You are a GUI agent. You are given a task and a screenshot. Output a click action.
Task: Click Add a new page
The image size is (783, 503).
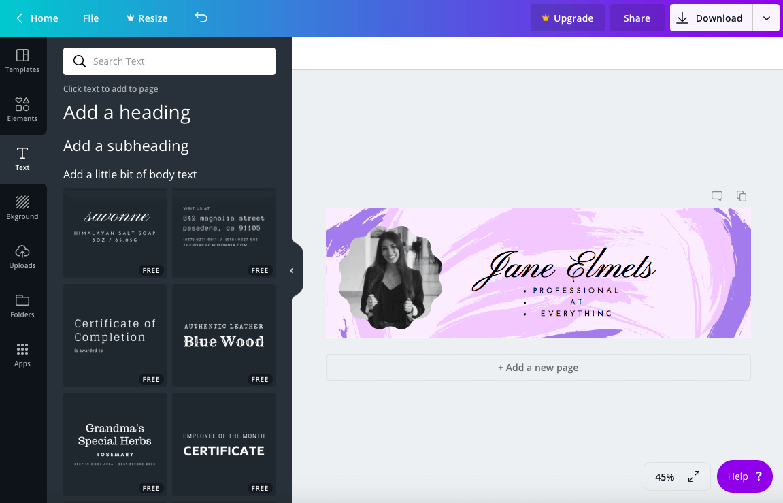click(x=538, y=368)
